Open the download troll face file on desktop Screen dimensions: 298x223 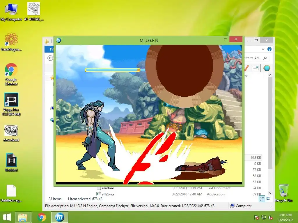[x=11, y=133]
